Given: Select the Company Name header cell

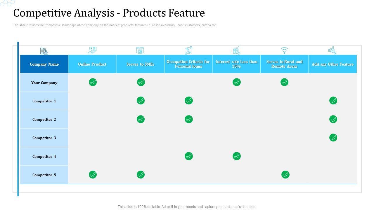Looking at the screenshot, I should pyautogui.click(x=44, y=64).
